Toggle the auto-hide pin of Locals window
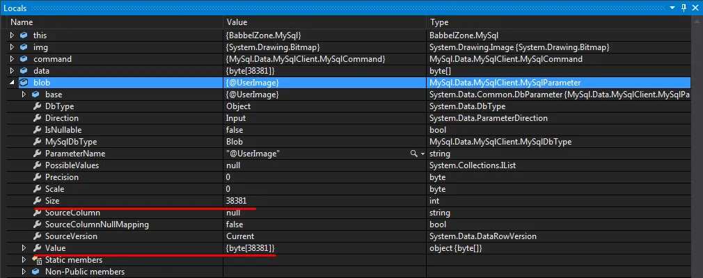The image size is (703, 278). tap(684, 8)
